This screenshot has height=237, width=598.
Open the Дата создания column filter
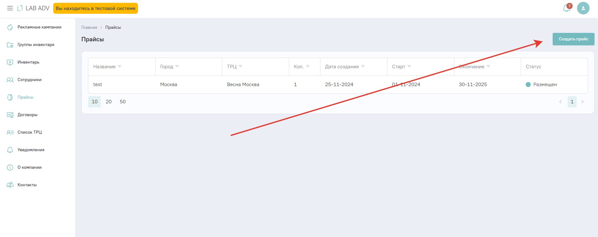tap(363, 66)
